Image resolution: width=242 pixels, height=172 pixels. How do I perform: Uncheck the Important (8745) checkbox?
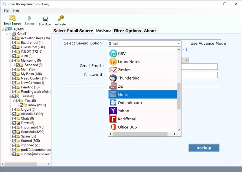pos(14,128)
